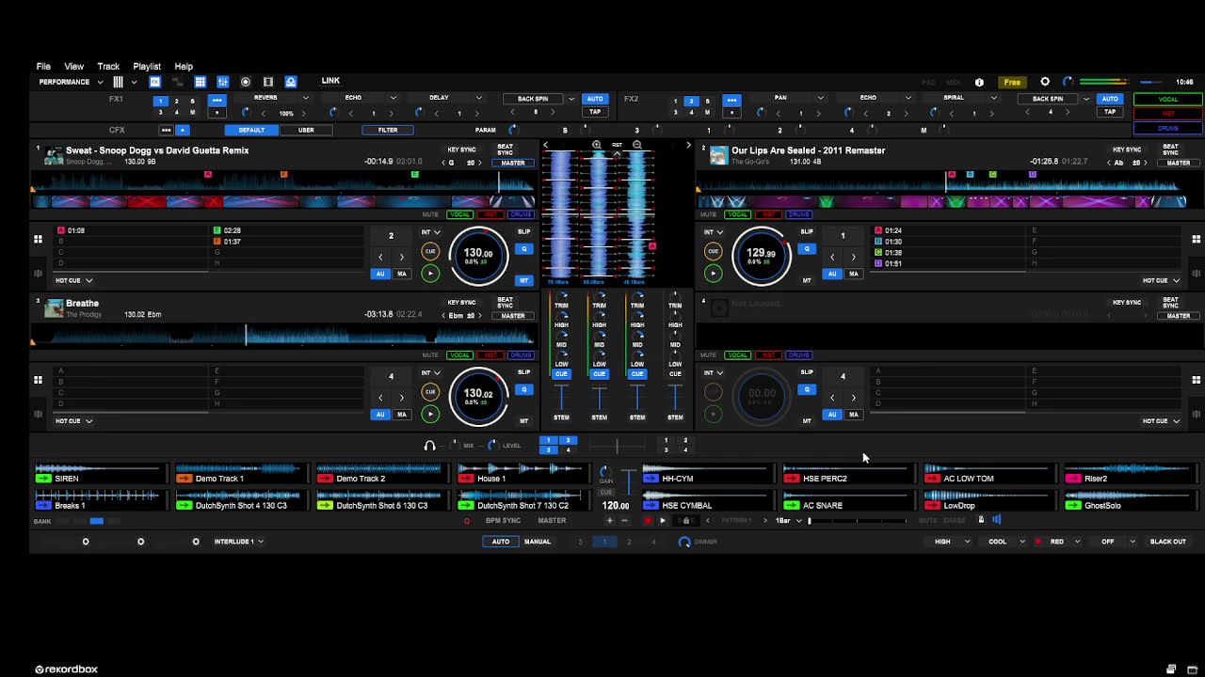The image size is (1205, 677).
Task: Open the preferences gear icon
Action: tap(1045, 82)
